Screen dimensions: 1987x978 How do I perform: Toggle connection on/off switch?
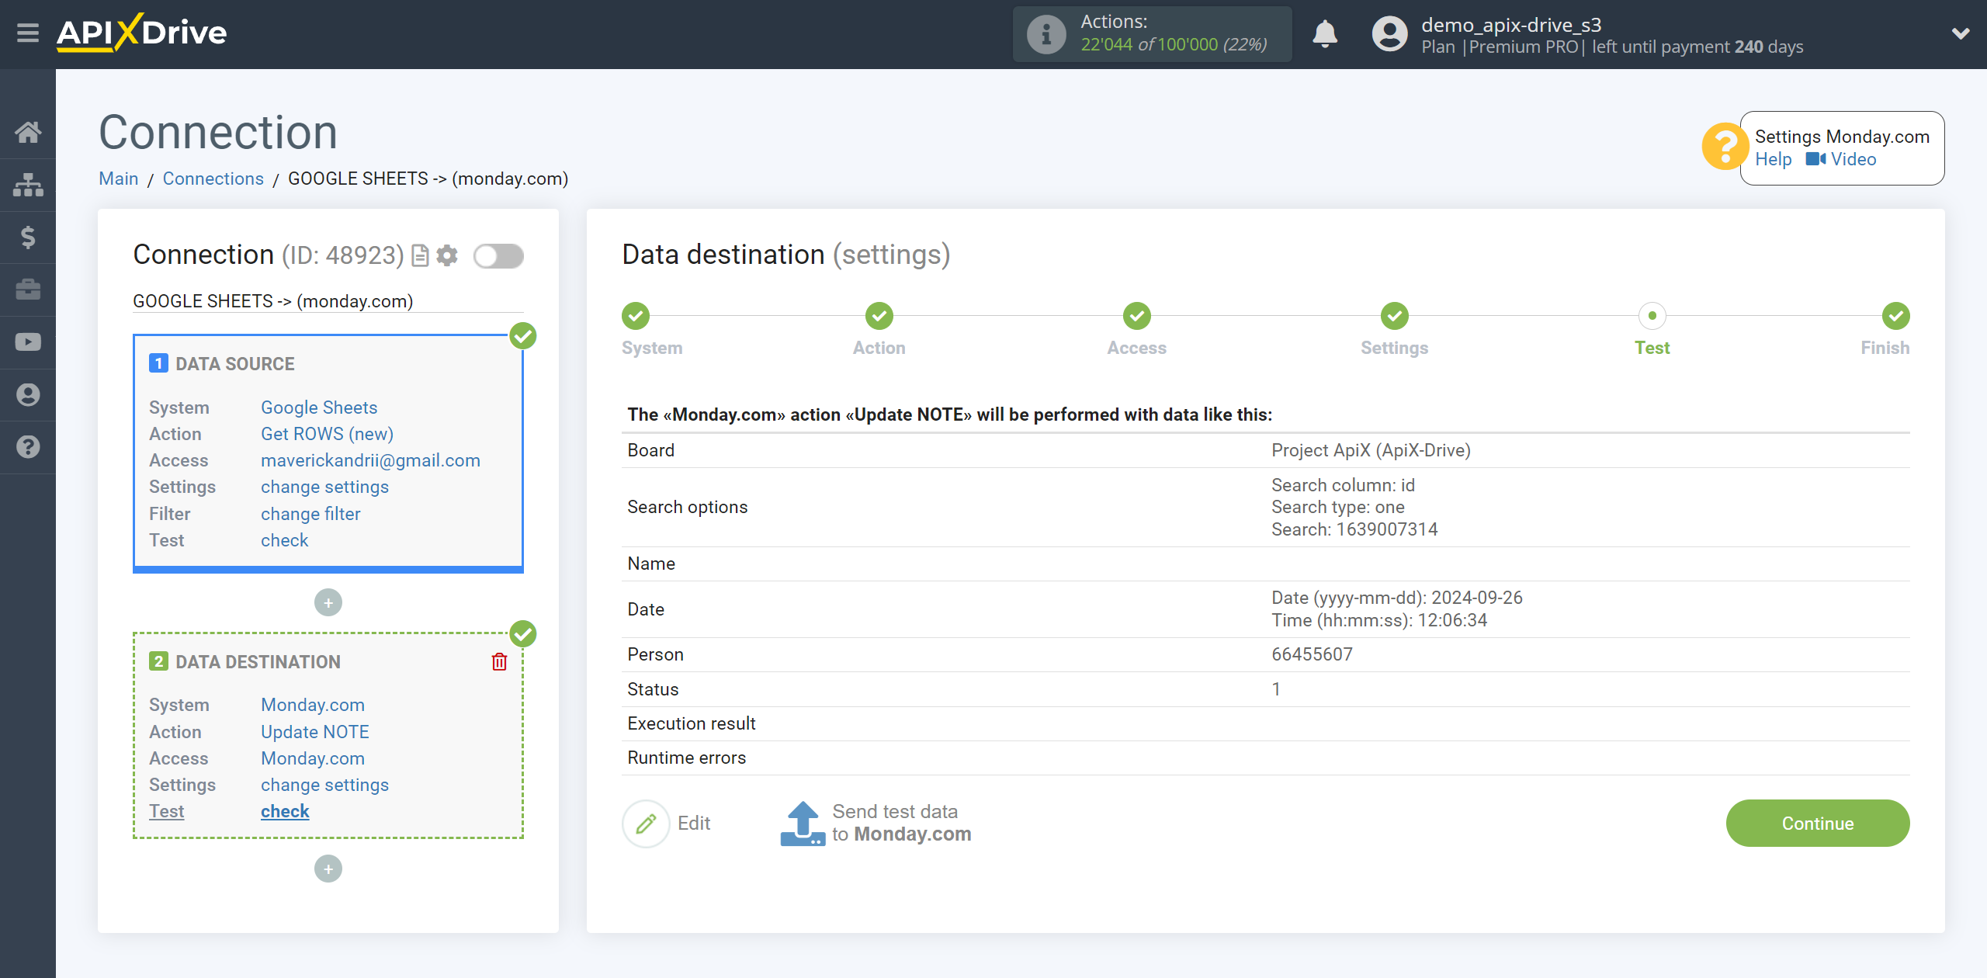point(499,255)
